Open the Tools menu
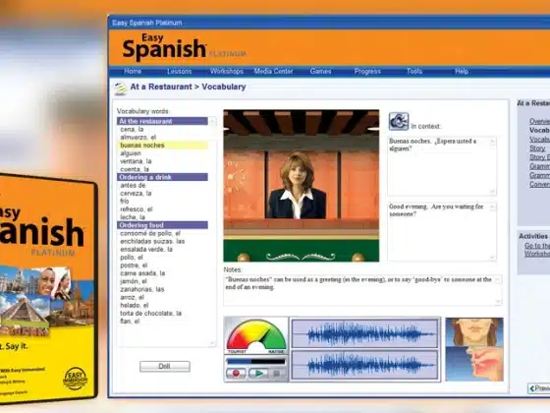This screenshot has height=413, width=550. coord(414,71)
